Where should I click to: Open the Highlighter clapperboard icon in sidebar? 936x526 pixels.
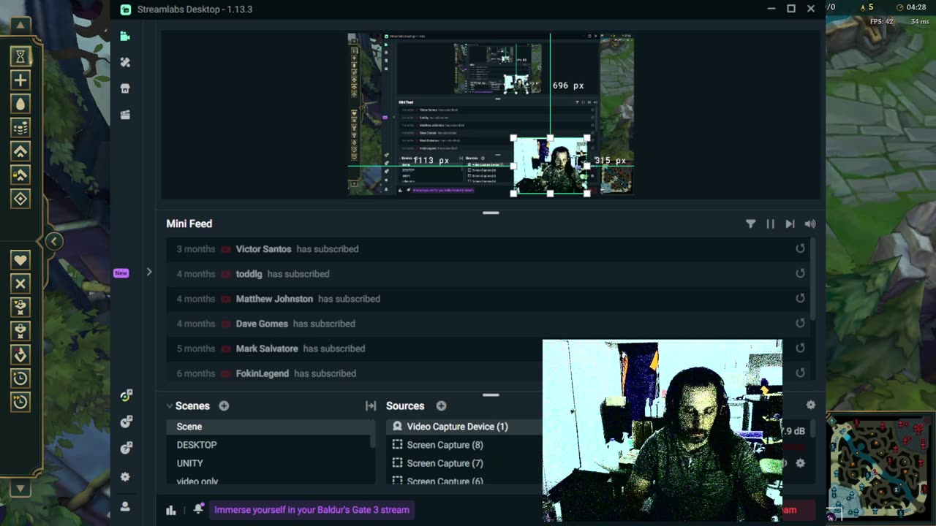click(x=125, y=115)
